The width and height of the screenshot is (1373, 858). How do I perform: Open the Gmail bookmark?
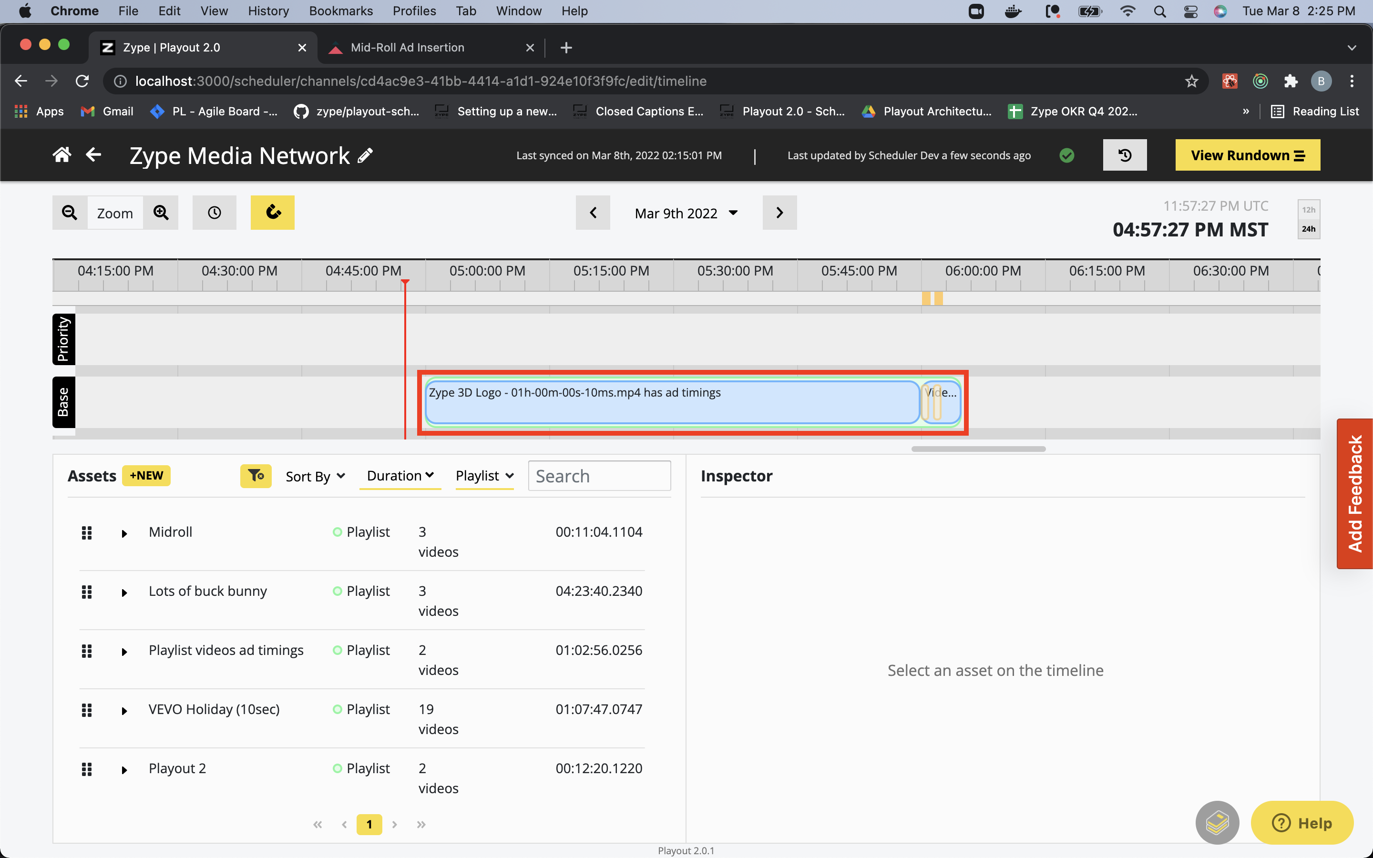(107, 111)
